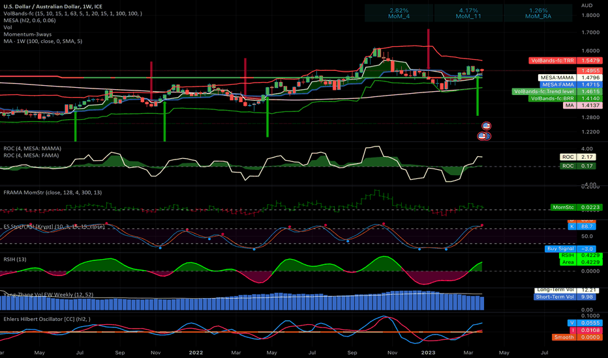The height and width of the screenshot is (358, 608).
Task: Click the MESA:FAMA 1.4715 label
Action: point(570,85)
